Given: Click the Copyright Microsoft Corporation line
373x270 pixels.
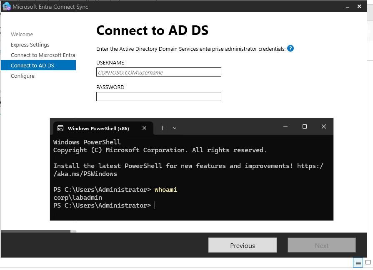Looking at the screenshot, I should 160,150.
